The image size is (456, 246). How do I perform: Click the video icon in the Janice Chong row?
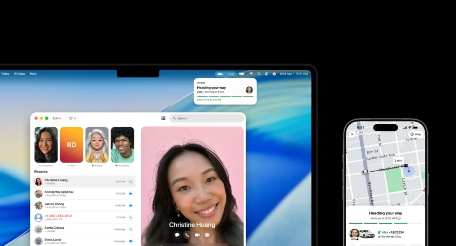point(130,206)
